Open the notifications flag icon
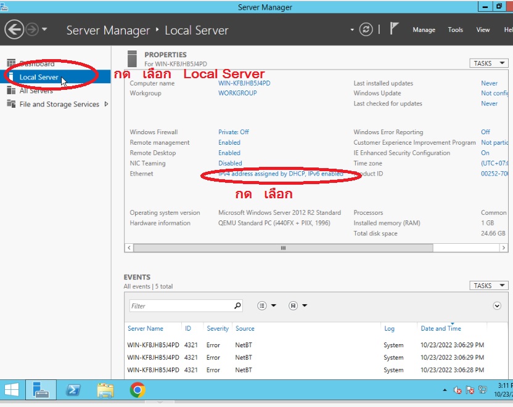The width and height of the screenshot is (513, 407). (395, 29)
